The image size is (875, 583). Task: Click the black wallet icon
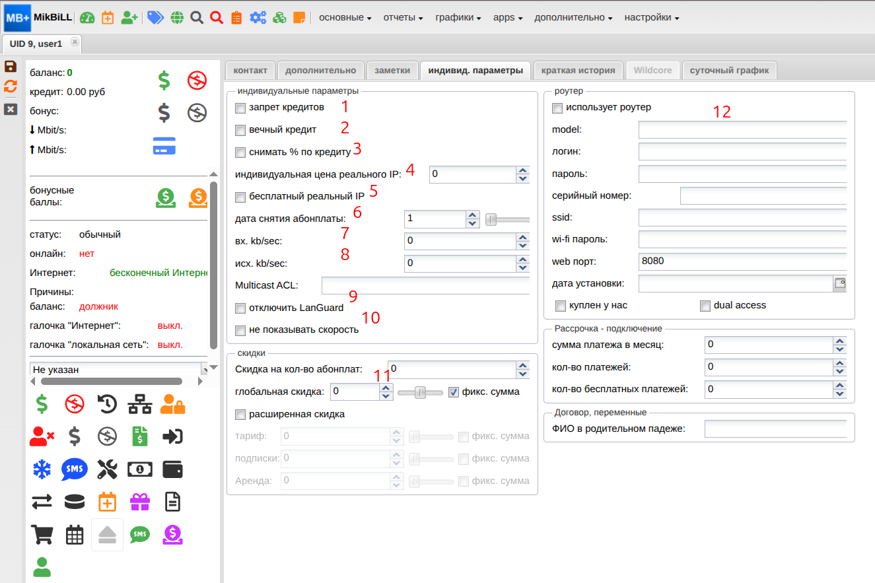pyautogui.click(x=172, y=469)
